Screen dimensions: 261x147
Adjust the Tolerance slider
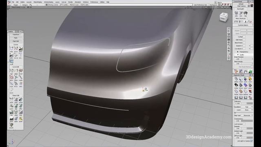pos(247,103)
